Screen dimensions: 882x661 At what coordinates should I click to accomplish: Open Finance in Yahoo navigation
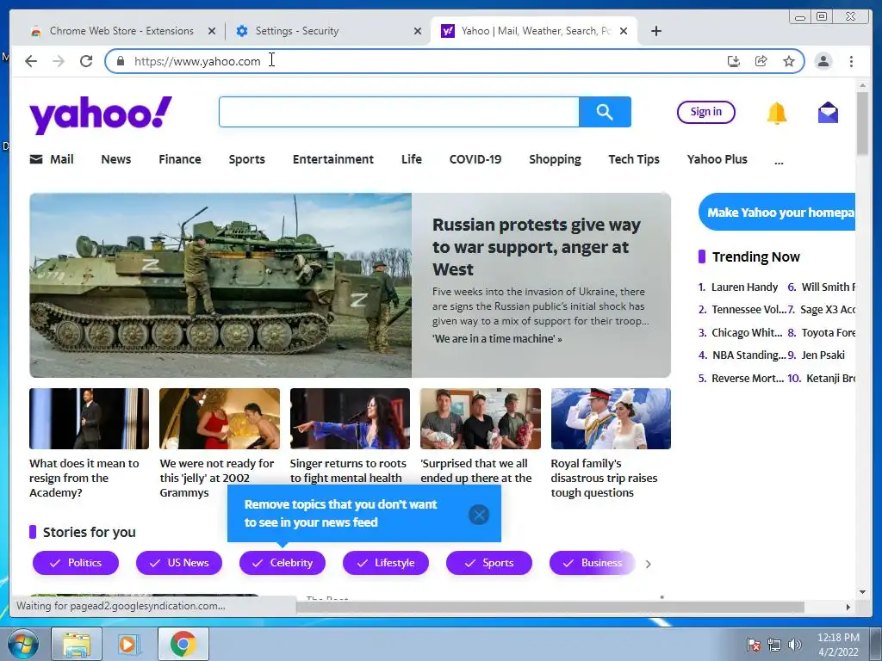tap(179, 159)
